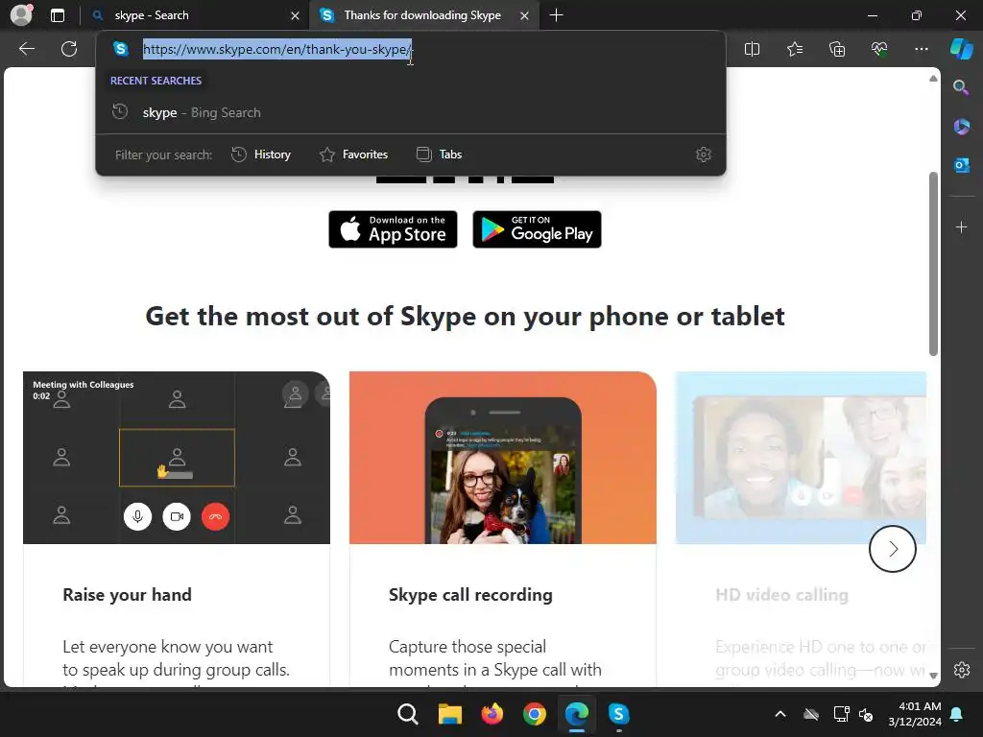Filter search by Tabs

point(439,155)
